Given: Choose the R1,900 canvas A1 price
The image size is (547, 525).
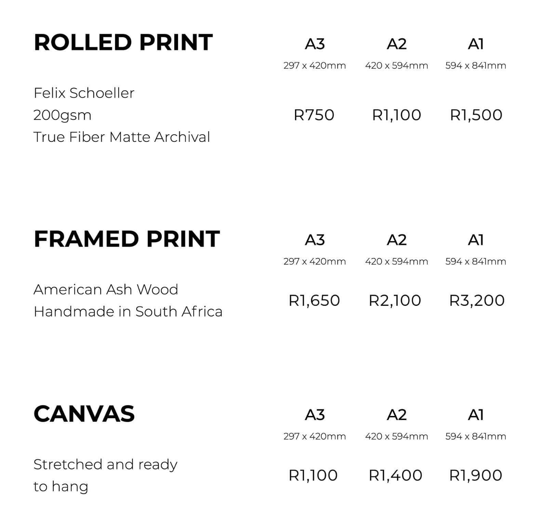Looking at the screenshot, I should tap(476, 475).
